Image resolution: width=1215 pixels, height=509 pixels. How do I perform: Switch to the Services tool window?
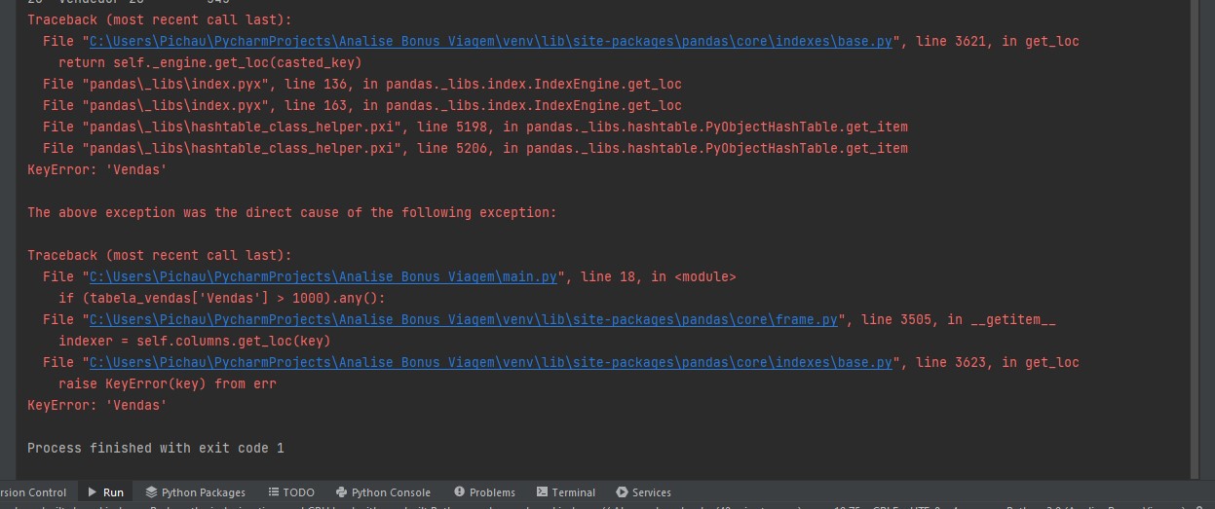pyautogui.click(x=643, y=492)
